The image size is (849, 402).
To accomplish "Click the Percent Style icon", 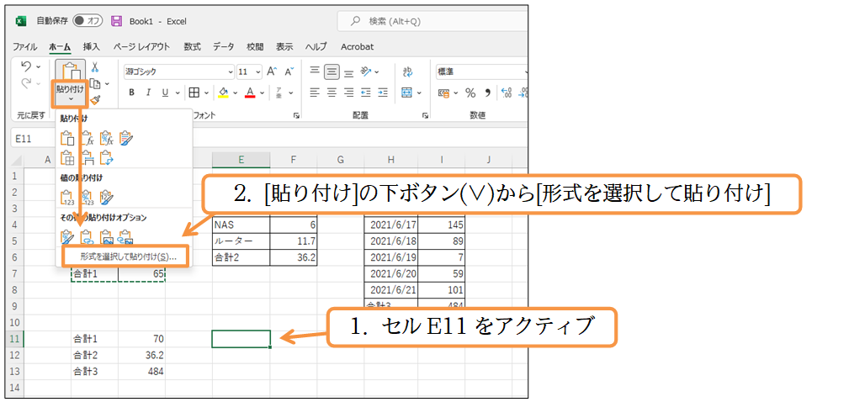I will click(470, 93).
